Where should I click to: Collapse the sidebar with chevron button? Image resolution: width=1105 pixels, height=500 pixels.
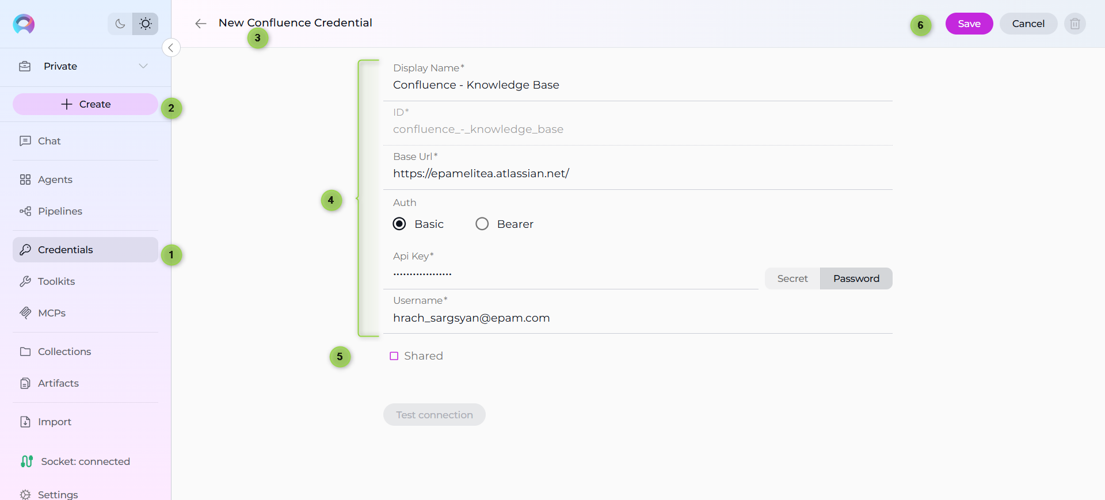171,48
